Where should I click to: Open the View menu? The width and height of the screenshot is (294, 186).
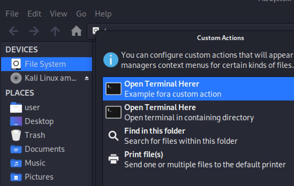(x=58, y=14)
